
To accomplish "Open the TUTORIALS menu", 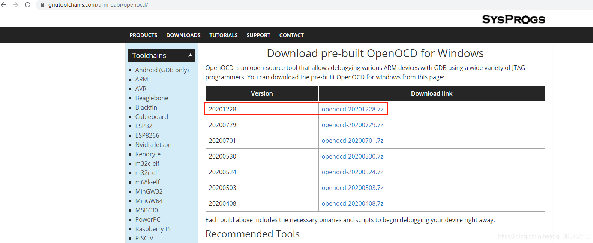I will (224, 35).
